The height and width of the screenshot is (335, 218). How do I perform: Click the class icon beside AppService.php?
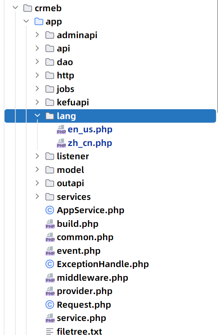pos(50,210)
